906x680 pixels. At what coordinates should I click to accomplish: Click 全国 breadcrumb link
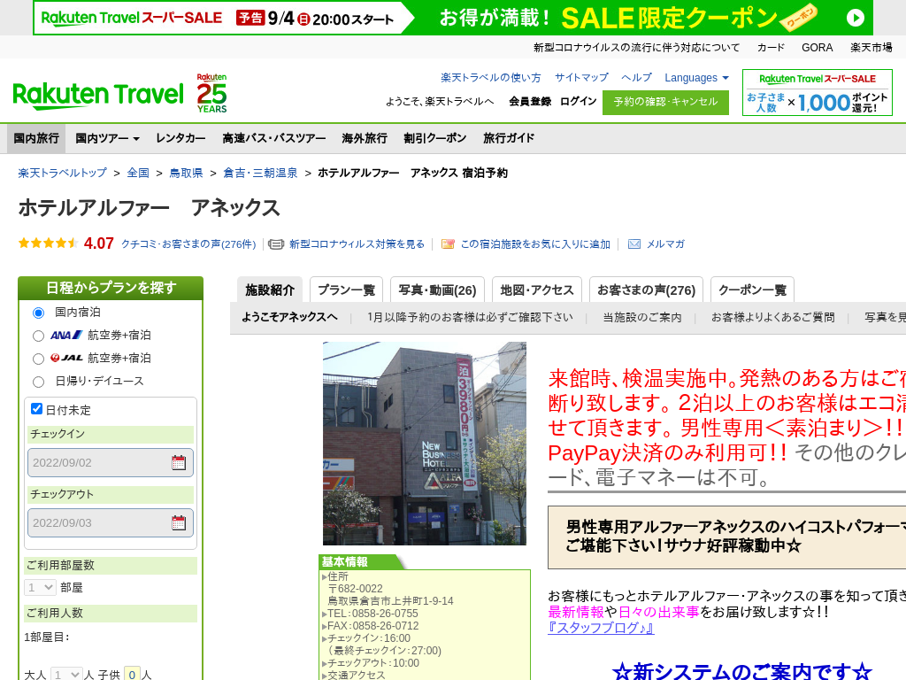(138, 173)
